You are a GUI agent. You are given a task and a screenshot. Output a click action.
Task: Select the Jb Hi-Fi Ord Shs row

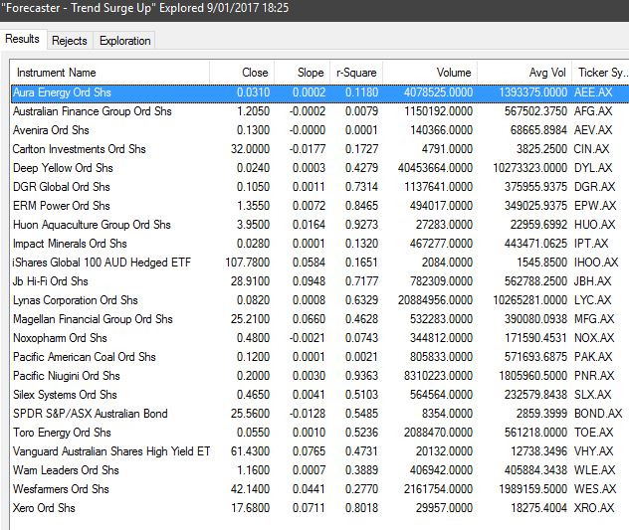tap(319, 281)
